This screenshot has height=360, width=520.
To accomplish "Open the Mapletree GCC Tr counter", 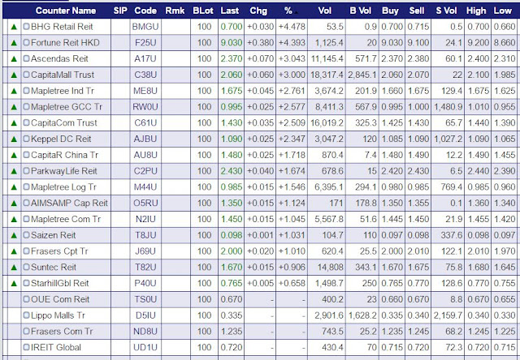I will 67,107.
